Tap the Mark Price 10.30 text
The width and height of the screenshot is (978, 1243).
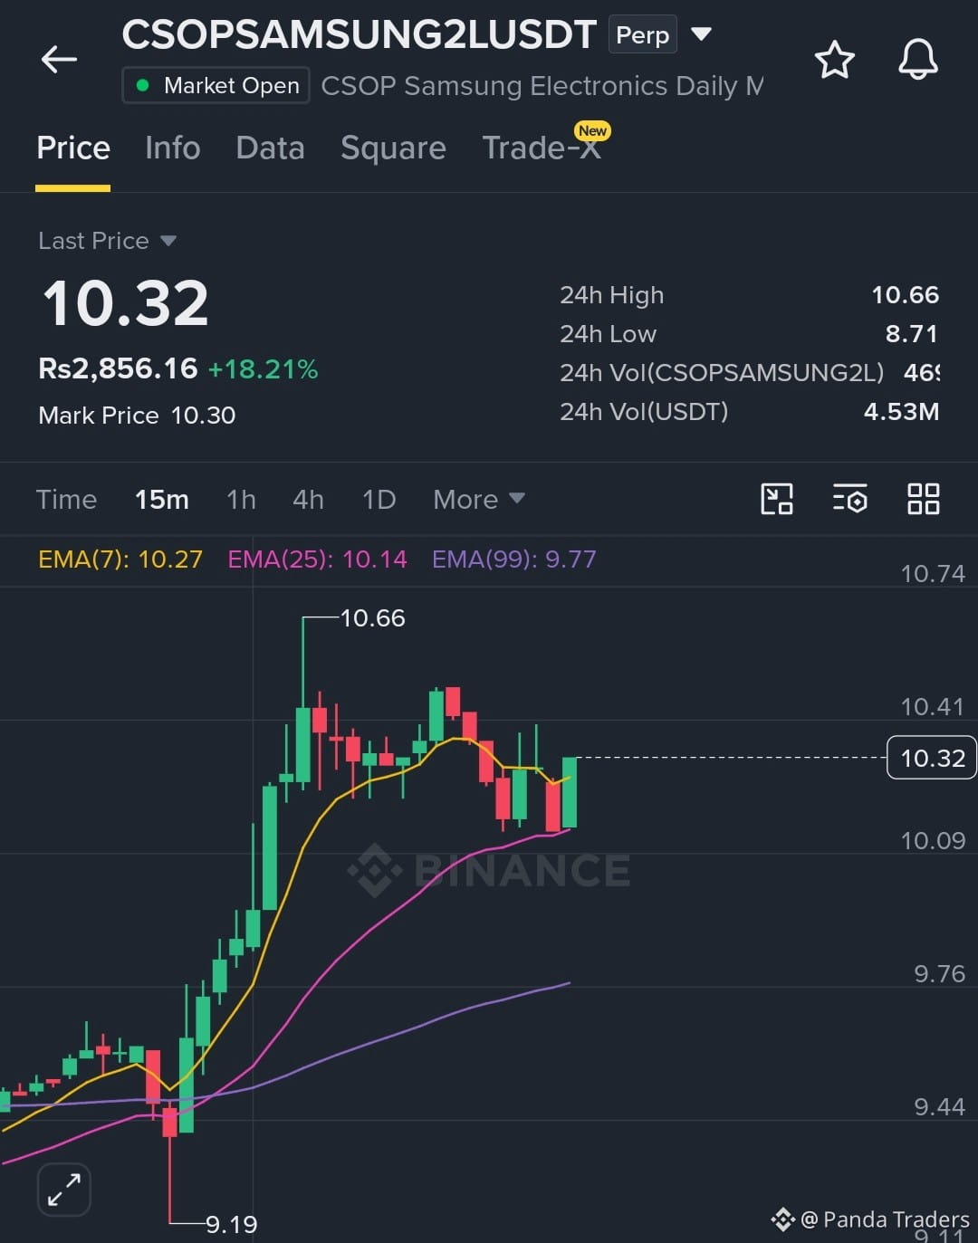pos(137,416)
